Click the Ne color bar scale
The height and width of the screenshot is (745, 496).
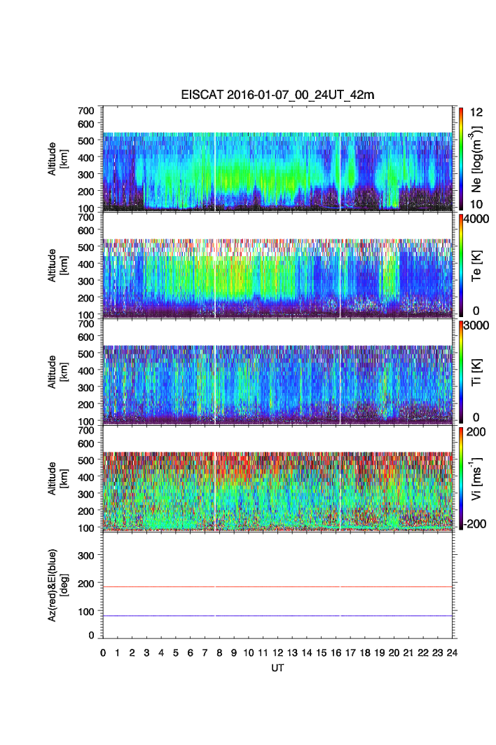coord(461,159)
